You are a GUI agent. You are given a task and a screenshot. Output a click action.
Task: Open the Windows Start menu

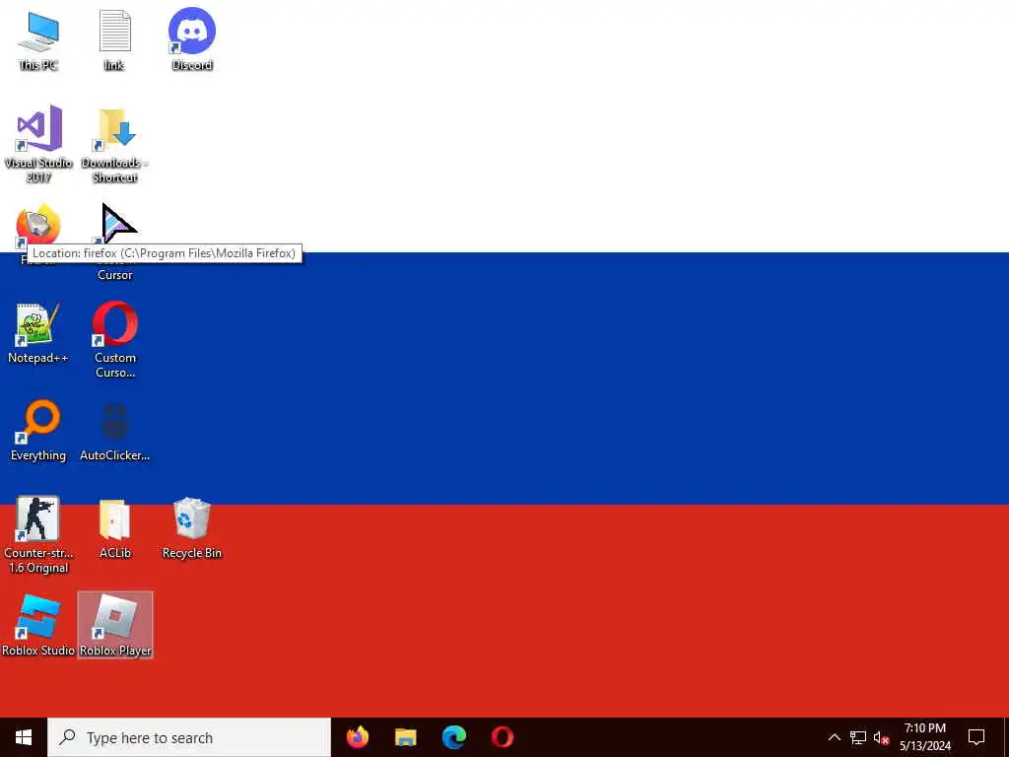tap(24, 737)
